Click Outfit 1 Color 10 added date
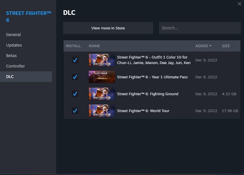 pos(206,60)
